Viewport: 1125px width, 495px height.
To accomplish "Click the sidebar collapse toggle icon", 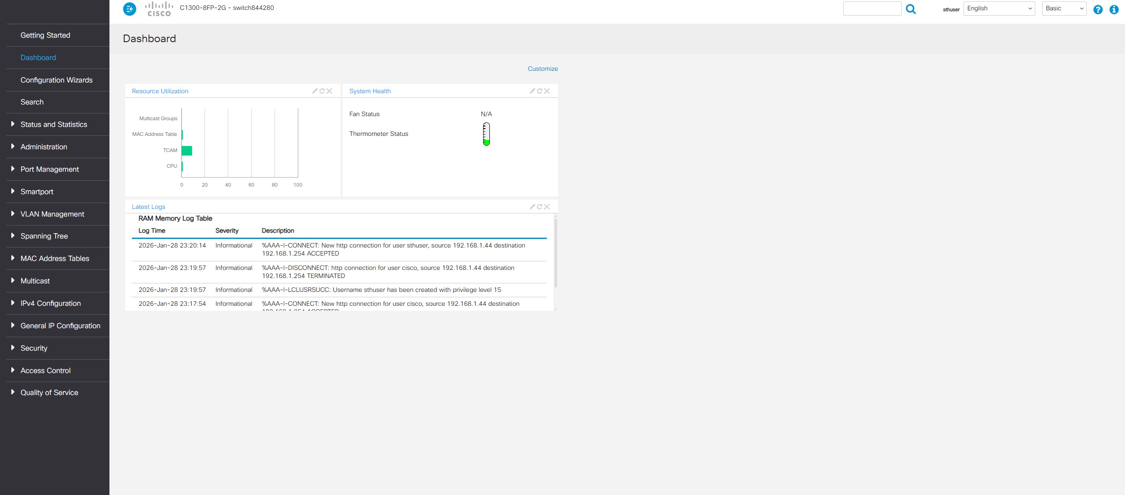I will click(x=130, y=9).
